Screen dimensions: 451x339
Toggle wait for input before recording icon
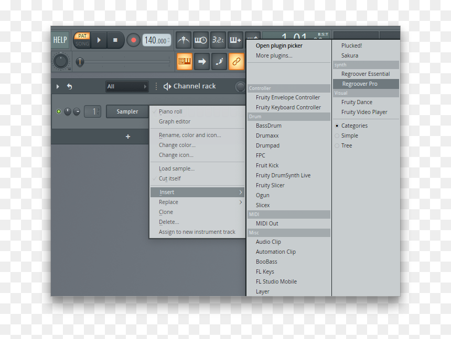click(201, 40)
